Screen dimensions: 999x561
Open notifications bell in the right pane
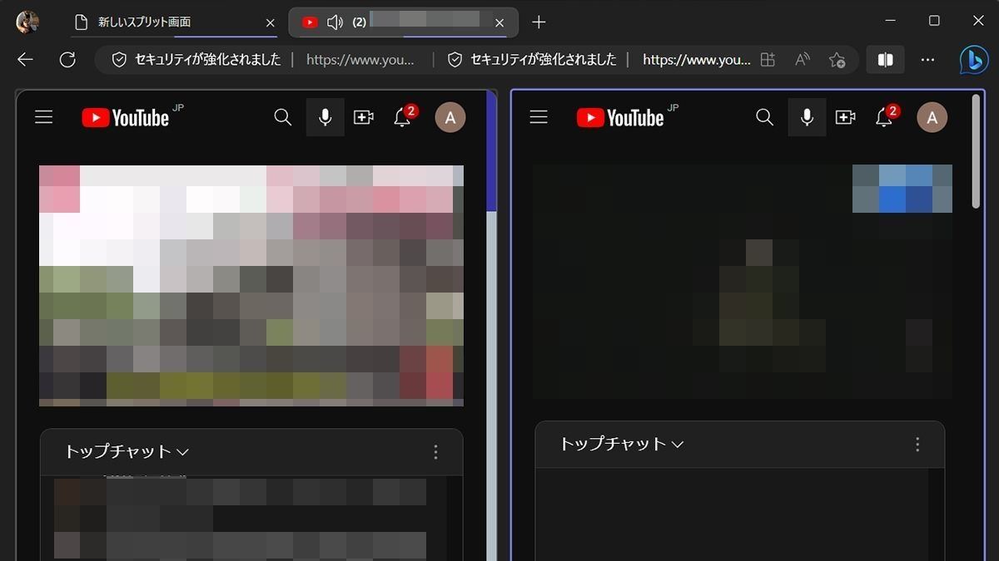pyautogui.click(x=885, y=118)
